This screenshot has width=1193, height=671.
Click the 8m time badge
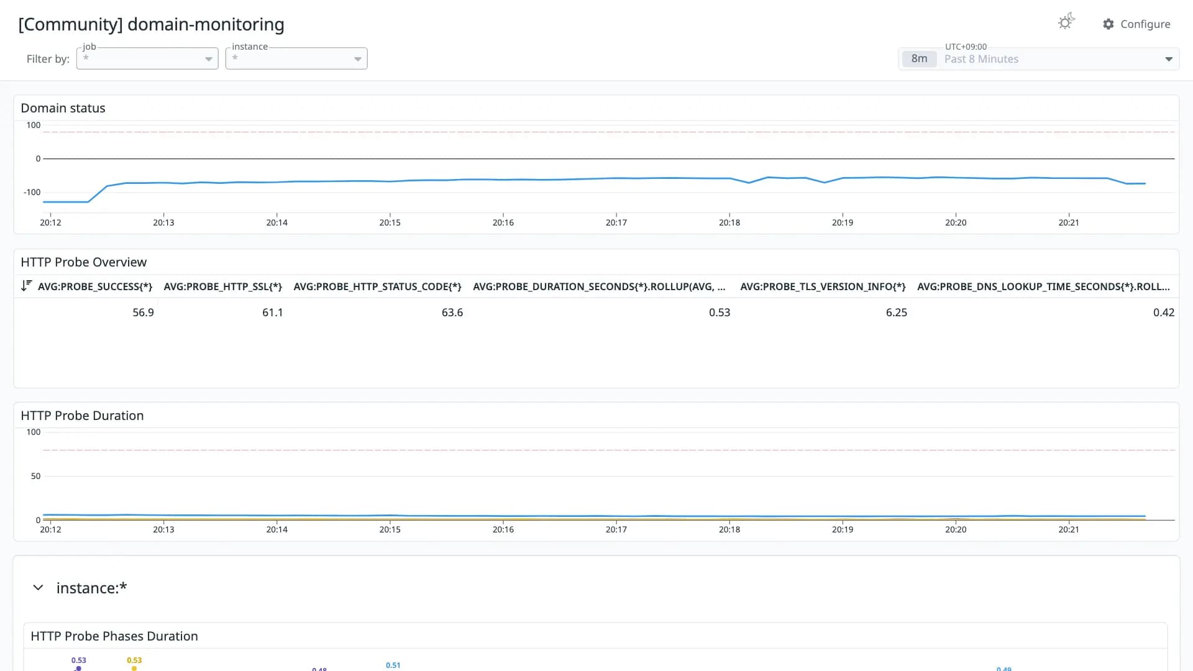tap(919, 59)
